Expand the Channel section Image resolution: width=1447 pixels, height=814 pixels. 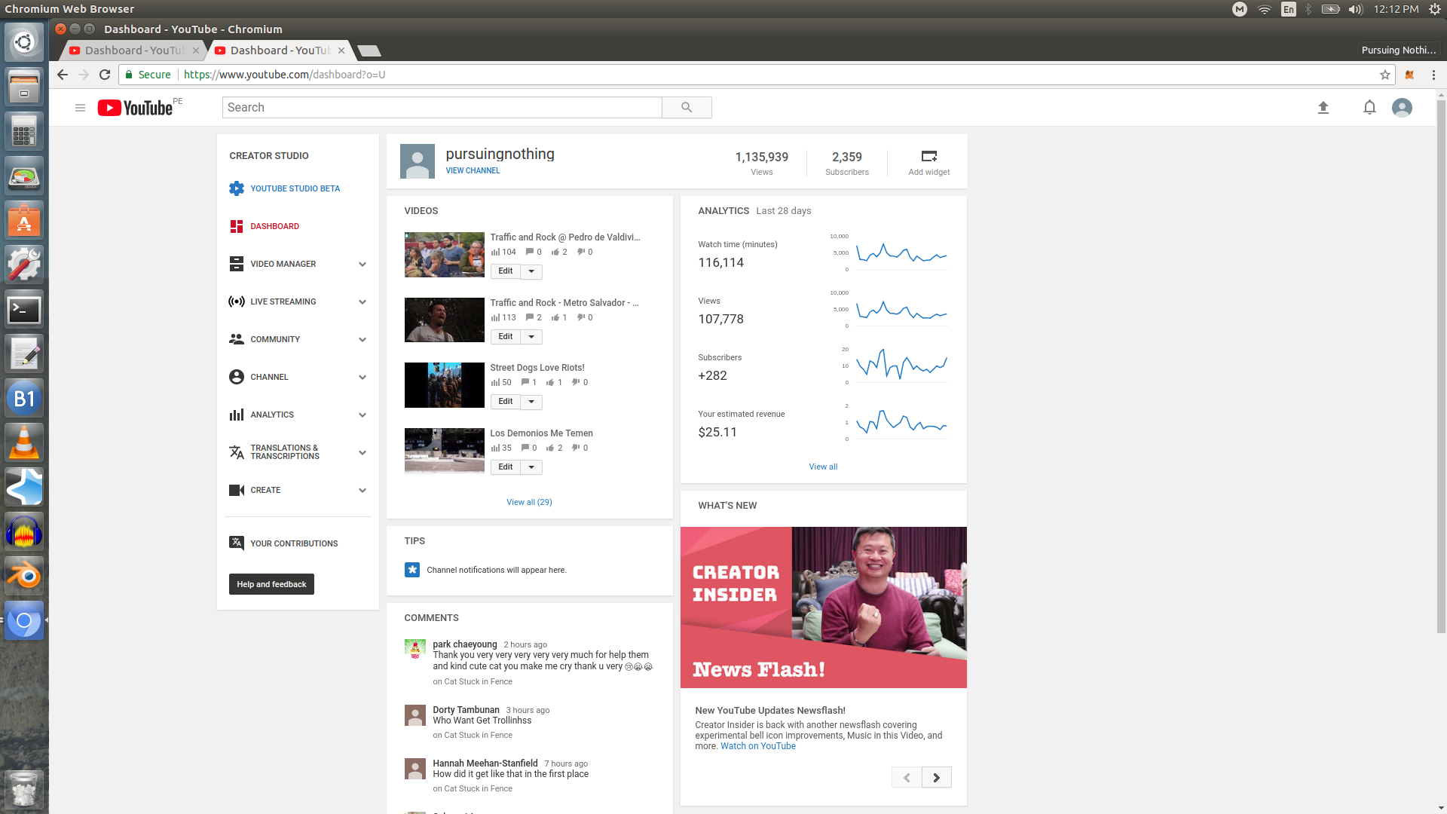coord(363,377)
